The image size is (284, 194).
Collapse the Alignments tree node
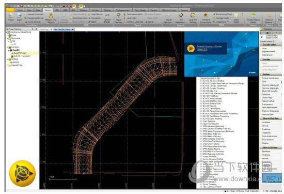[8, 38]
